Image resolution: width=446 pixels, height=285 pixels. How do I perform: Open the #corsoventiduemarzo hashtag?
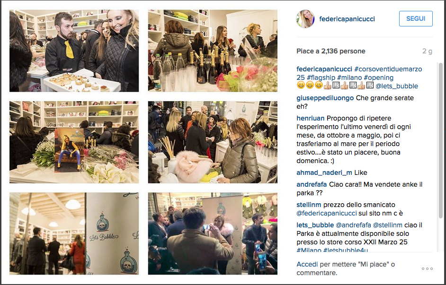pyautogui.click(x=388, y=69)
